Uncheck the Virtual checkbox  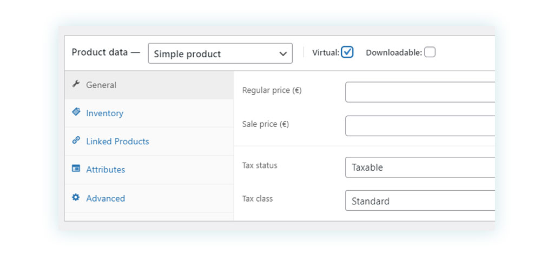[347, 52]
